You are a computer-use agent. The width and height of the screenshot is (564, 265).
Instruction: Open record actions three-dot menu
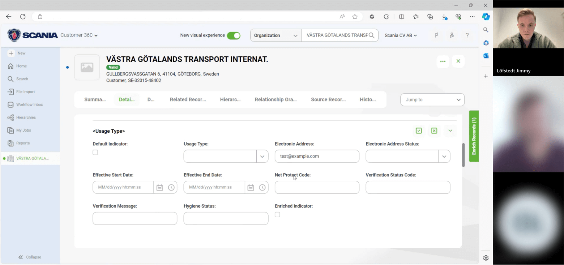tap(443, 61)
